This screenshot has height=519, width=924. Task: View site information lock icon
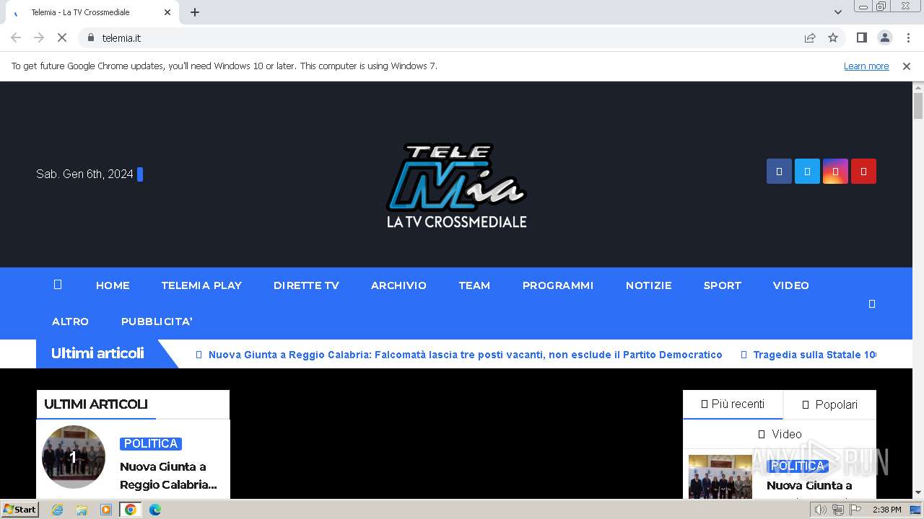click(91, 37)
